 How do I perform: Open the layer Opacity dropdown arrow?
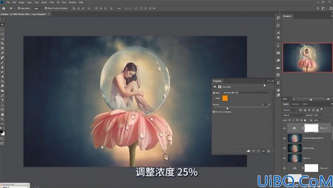pyautogui.click(x=321, y=115)
